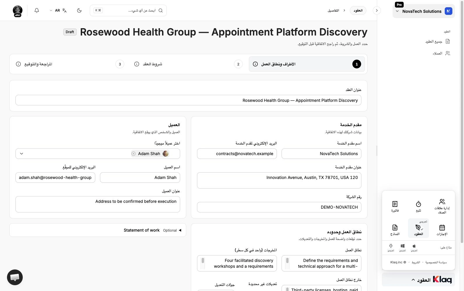Click the العقود breadcrumb
The width and height of the screenshot is (464, 291).
coord(358,10)
